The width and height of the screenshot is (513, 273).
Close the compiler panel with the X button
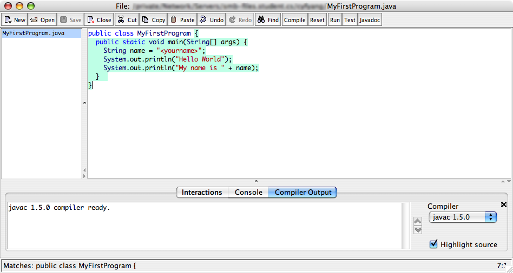[504, 204]
